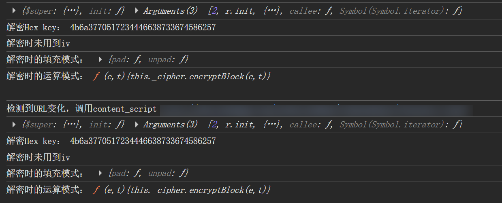
Task: Expand the {pad, unpad} object in the first log
Action: 100,60
